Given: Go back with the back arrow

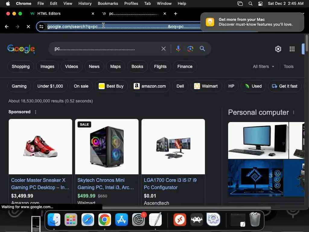Looking at the screenshot, I should coord(7,27).
